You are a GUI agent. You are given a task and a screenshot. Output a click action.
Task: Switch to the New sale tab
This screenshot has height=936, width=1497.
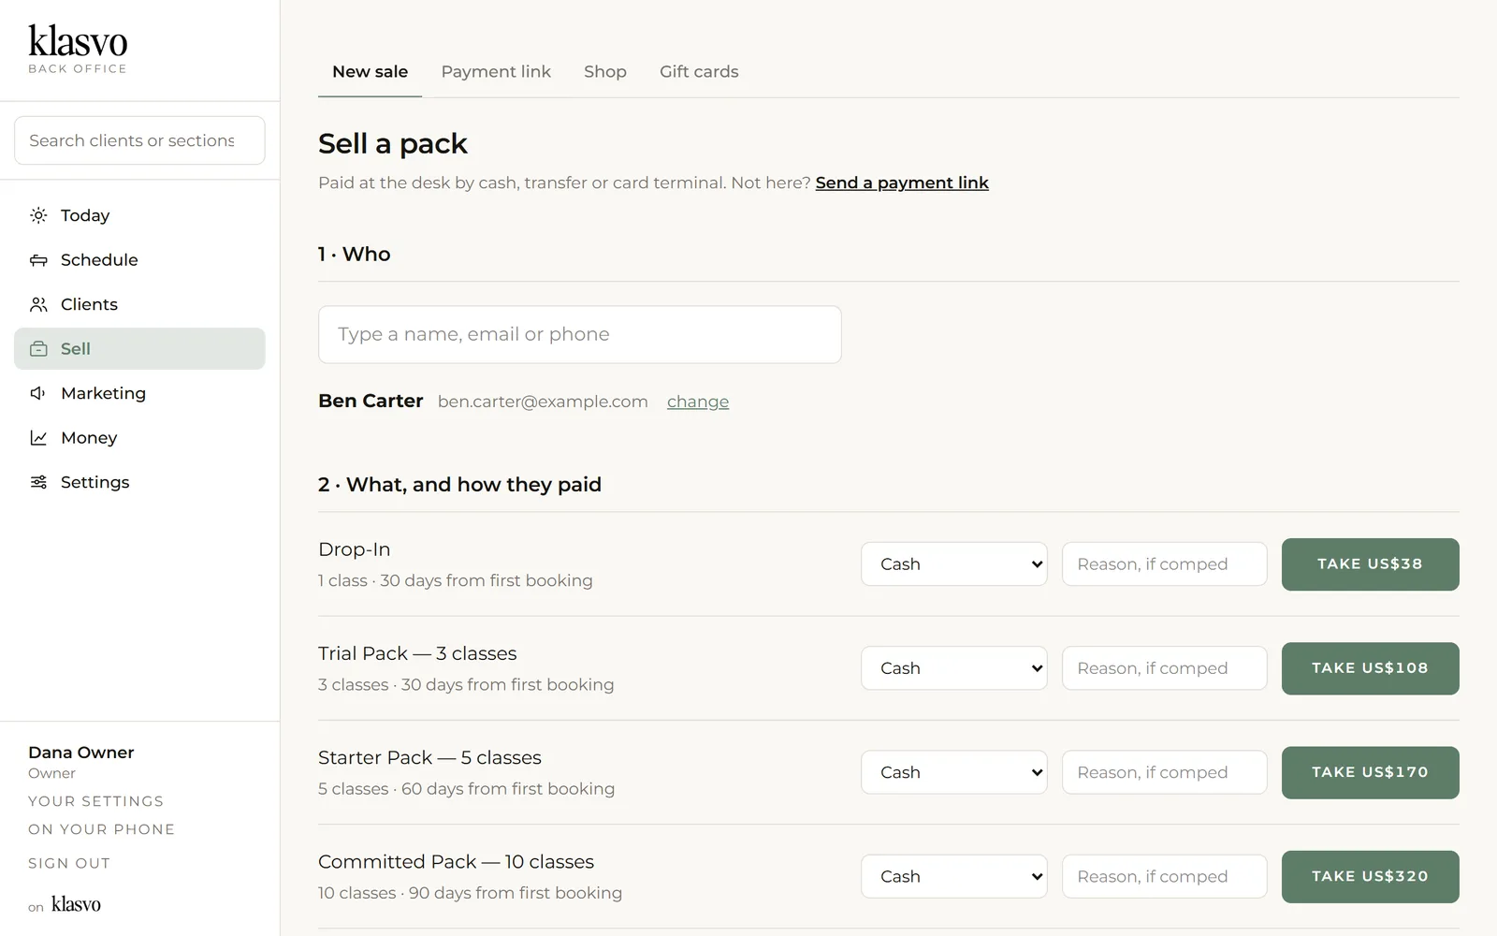point(370,72)
